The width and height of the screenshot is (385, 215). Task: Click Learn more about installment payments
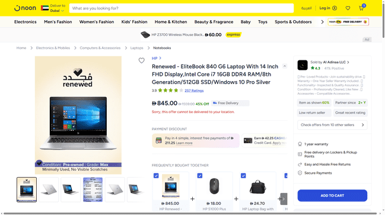184,143
